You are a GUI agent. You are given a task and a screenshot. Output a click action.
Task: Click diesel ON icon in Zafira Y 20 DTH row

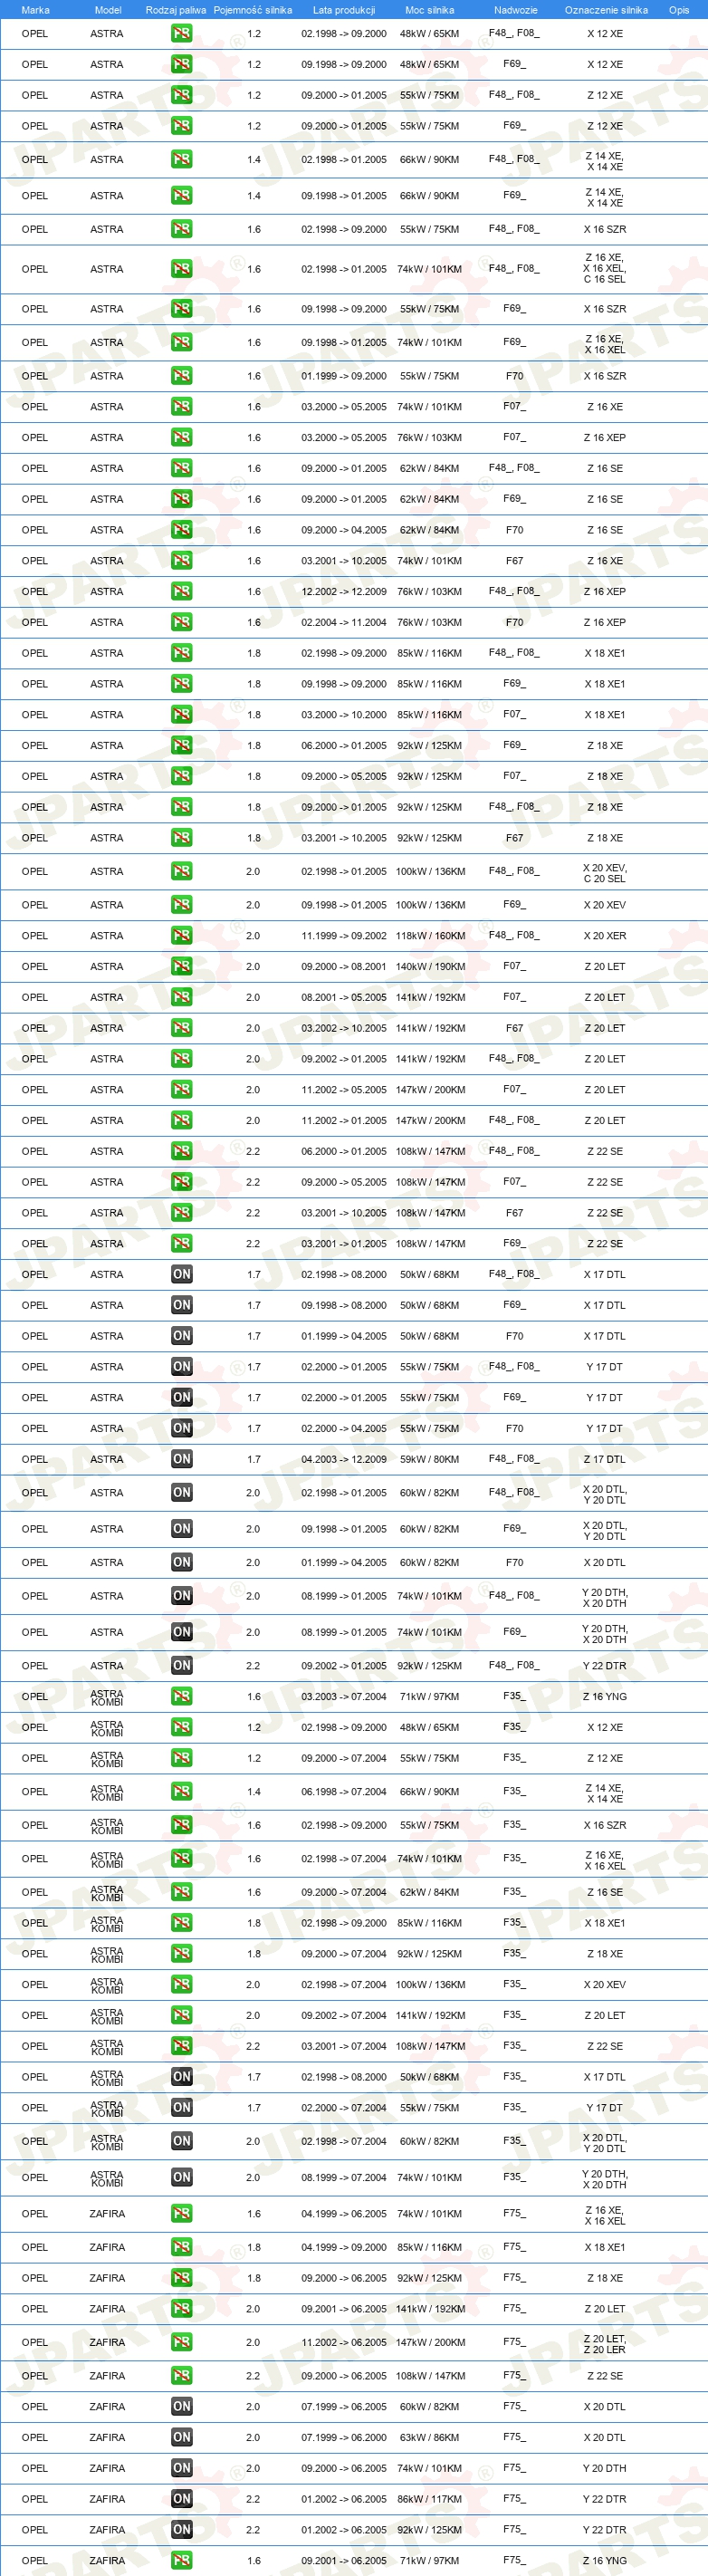[x=181, y=2468]
